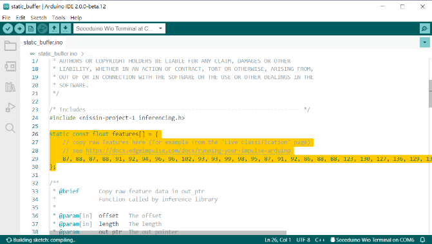Click the New sketch file icon

point(31,28)
